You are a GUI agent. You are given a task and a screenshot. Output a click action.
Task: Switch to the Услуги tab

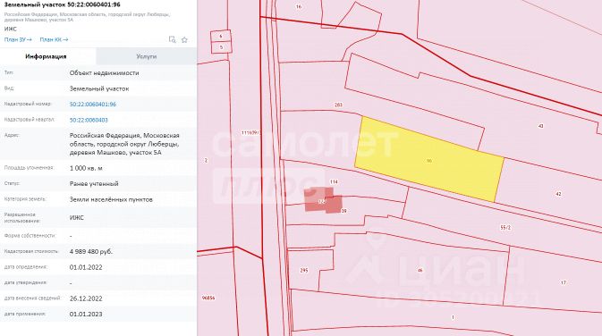click(x=147, y=56)
